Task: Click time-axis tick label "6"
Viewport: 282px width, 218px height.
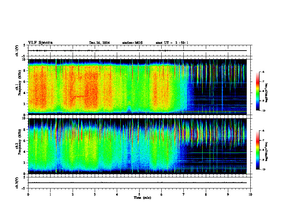Action: (x=162, y=194)
